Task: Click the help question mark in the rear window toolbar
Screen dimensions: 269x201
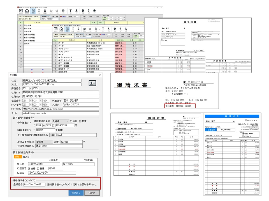Action: [x=89, y=11]
